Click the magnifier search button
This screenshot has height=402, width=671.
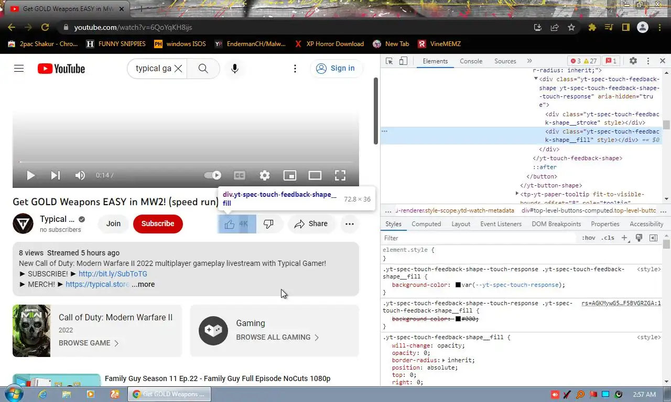point(203,69)
